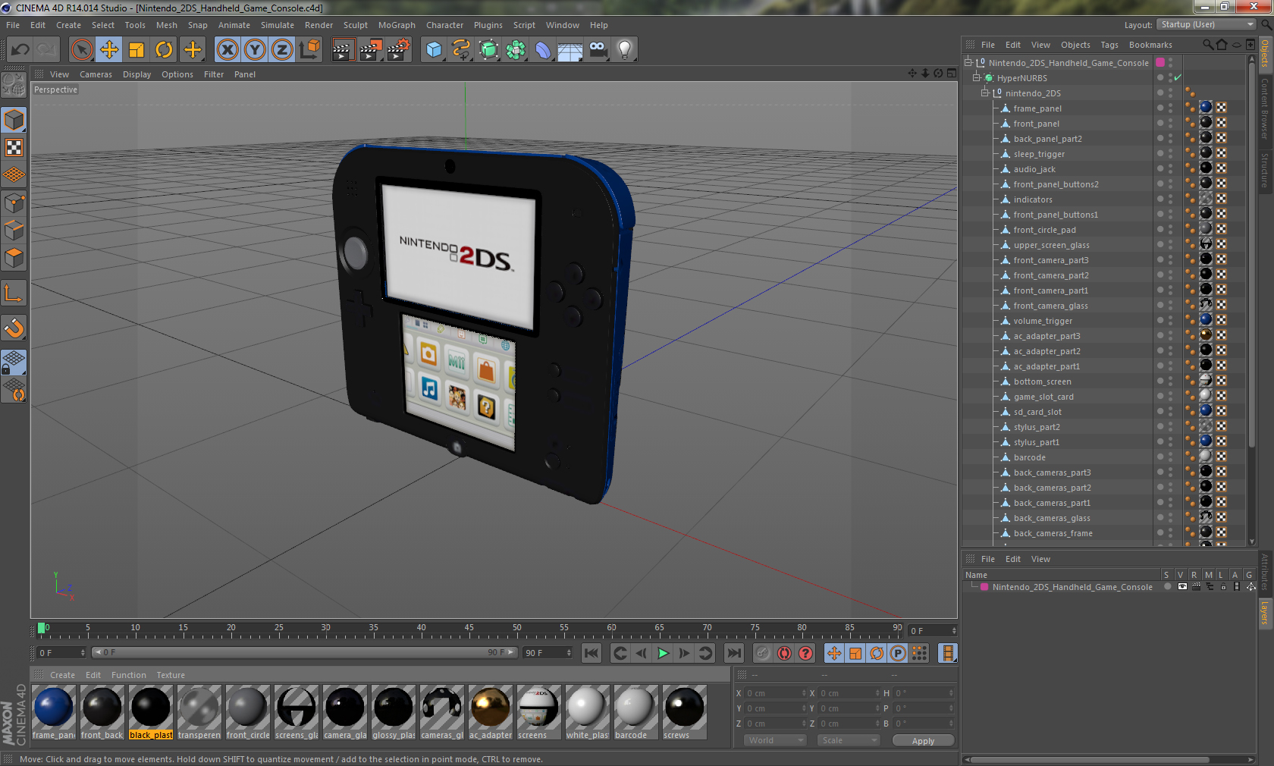The image size is (1274, 766).
Task: Switch to Model mode
Action: 14,120
